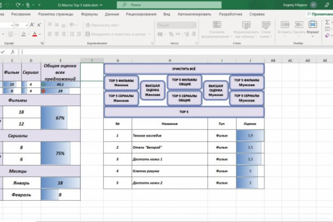Viewport: 333px width, 222px height.
Task: Switch to the Справка tab
Action: [257, 14]
